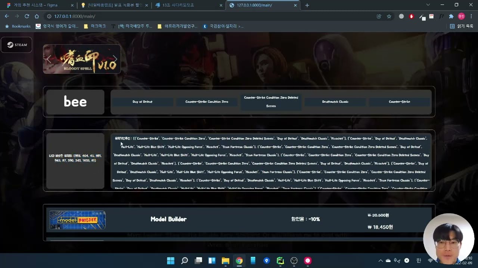478x268 pixels.
Task: Share this page from address bar
Action: 379,16
